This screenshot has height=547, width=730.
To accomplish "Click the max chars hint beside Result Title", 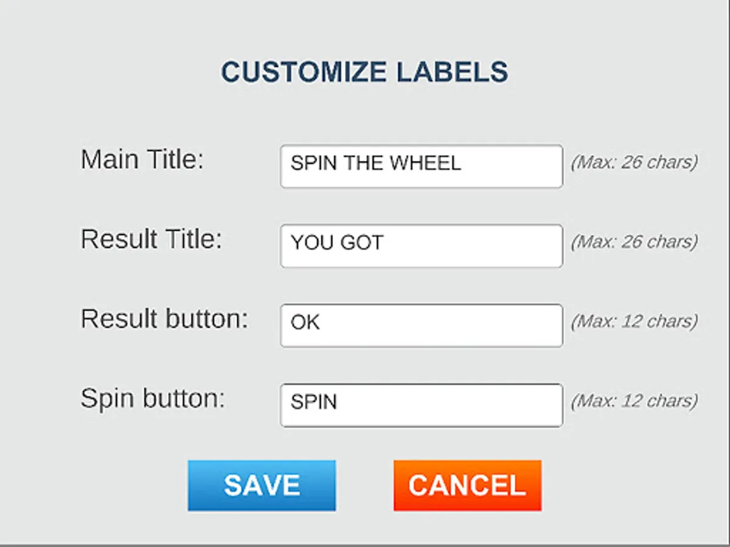I will click(634, 242).
